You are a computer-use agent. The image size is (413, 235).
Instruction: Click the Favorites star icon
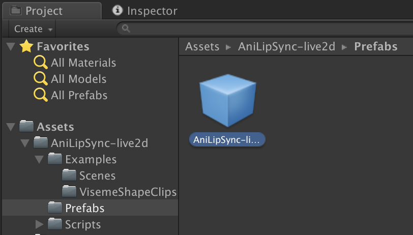[x=26, y=46]
